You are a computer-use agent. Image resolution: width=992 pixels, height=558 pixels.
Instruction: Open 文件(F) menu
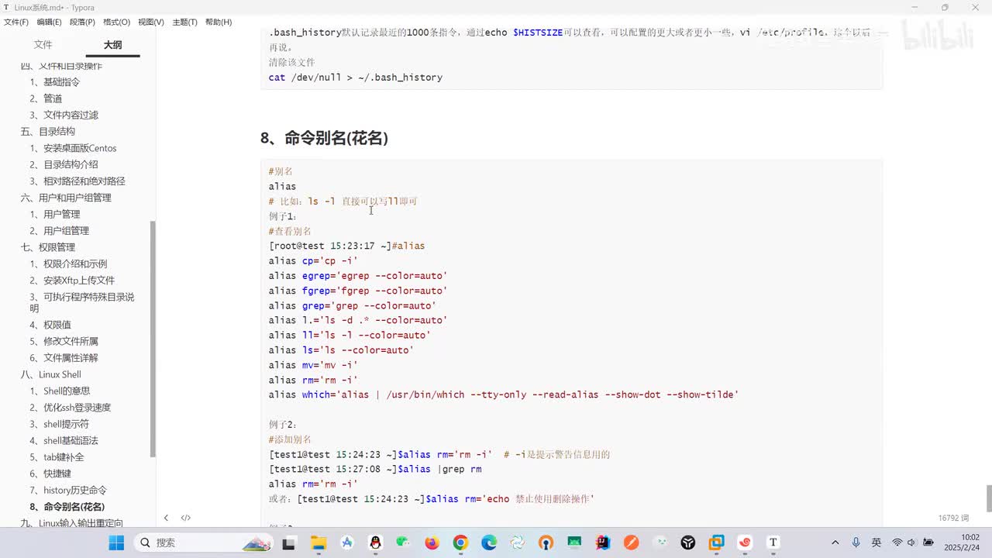click(x=16, y=22)
